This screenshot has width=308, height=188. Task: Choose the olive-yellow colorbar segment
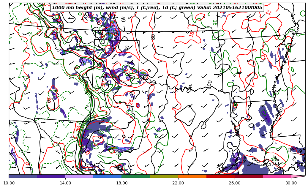[164, 176]
